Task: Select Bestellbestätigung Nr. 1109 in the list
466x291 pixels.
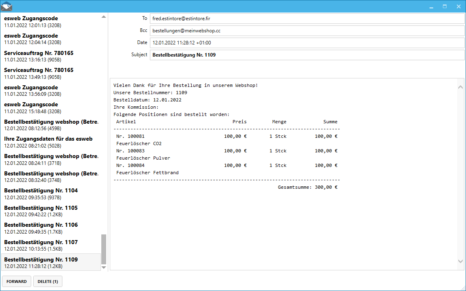Action: pyautogui.click(x=51, y=263)
